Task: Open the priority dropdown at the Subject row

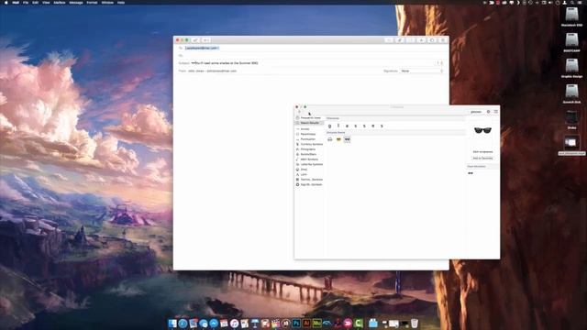Action: point(440,63)
